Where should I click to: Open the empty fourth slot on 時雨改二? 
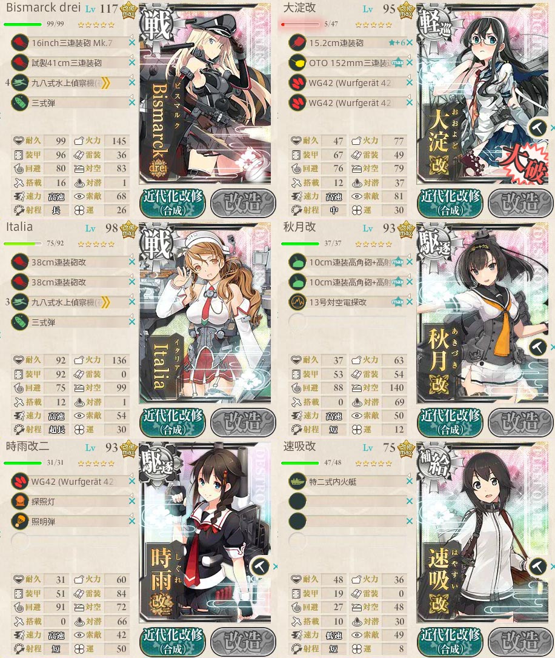(70, 541)
